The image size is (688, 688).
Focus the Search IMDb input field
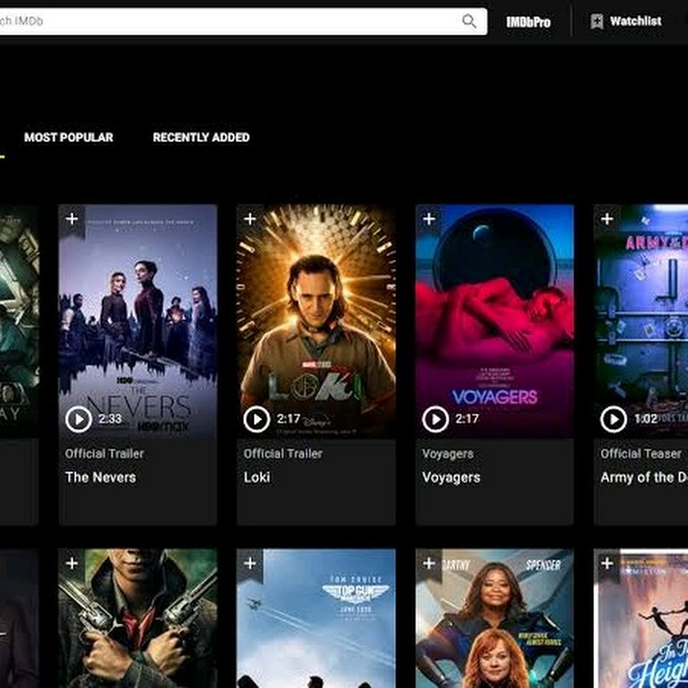coord(244,21)
